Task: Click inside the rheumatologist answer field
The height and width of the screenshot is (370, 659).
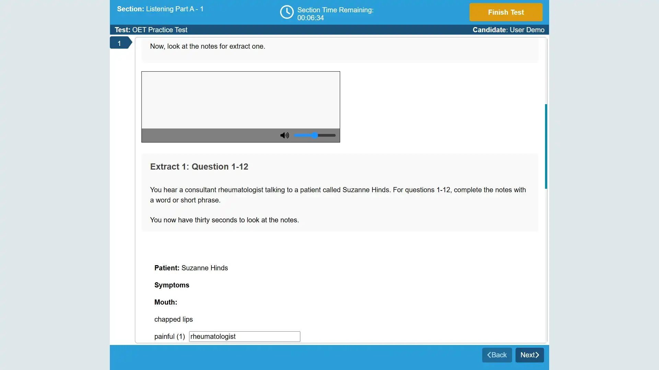Action: pos(244,336)
